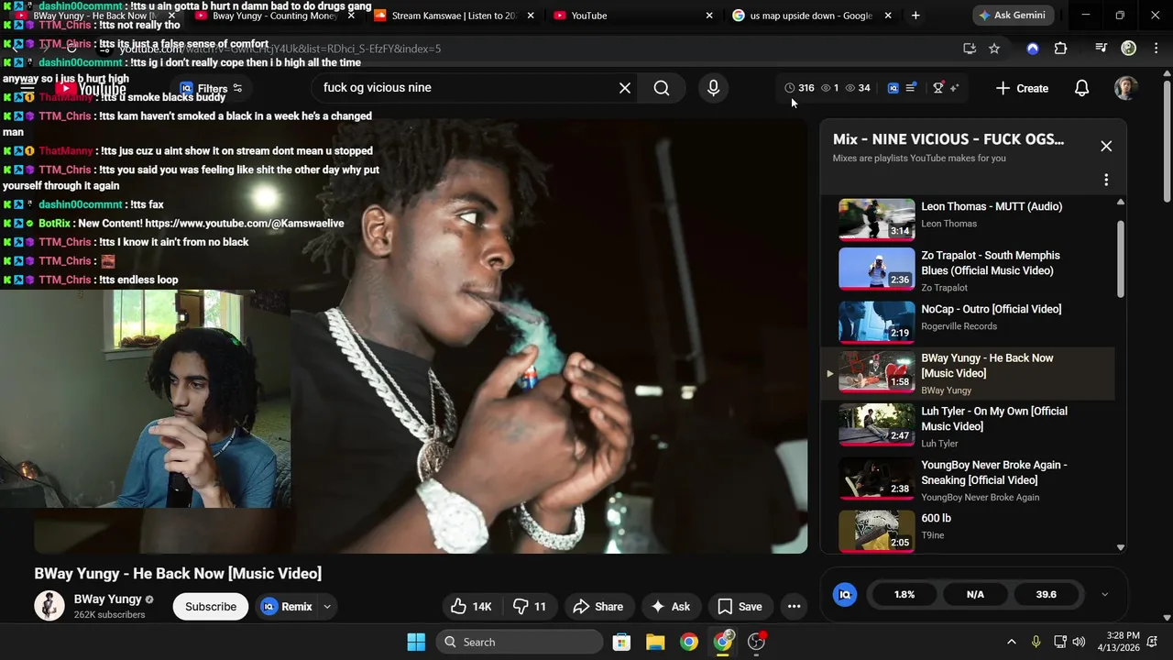
Task: Play NoCap - Outro [Official Video] from the mix
Action: coord(976,322)
